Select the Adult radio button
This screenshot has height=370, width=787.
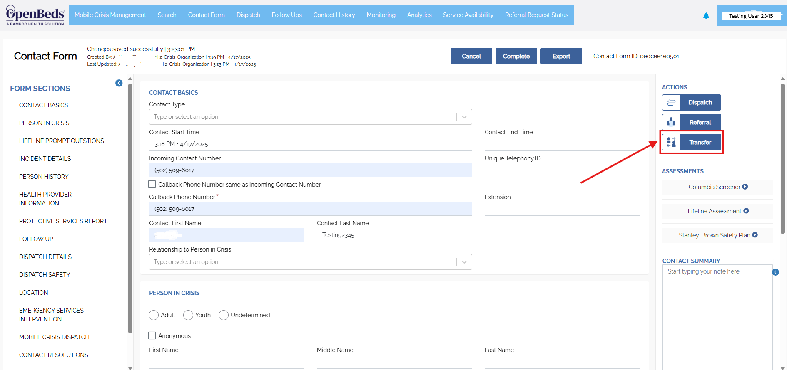point(154,315)
